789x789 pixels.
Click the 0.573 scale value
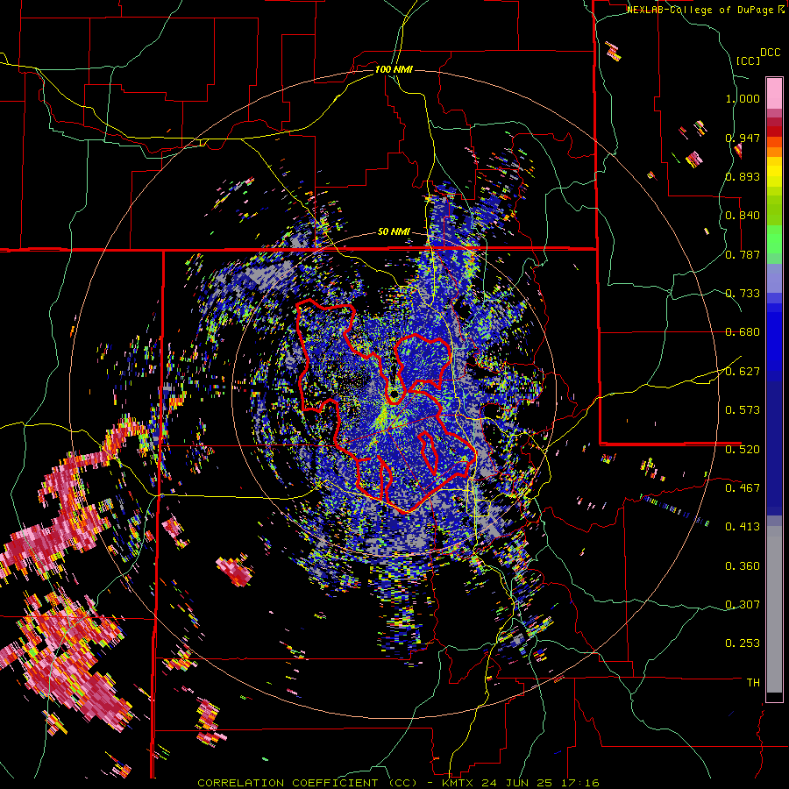coord(743,410)
